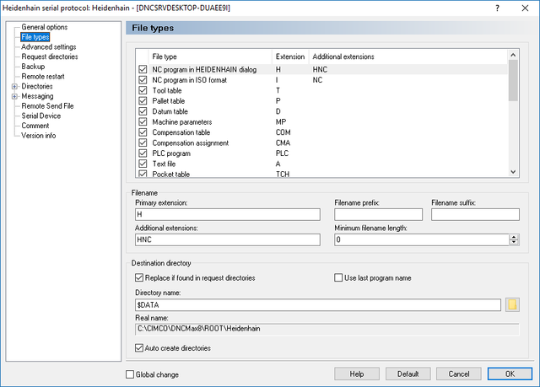Open Remote Send File page
540x387 pixels.
(47, 106)
